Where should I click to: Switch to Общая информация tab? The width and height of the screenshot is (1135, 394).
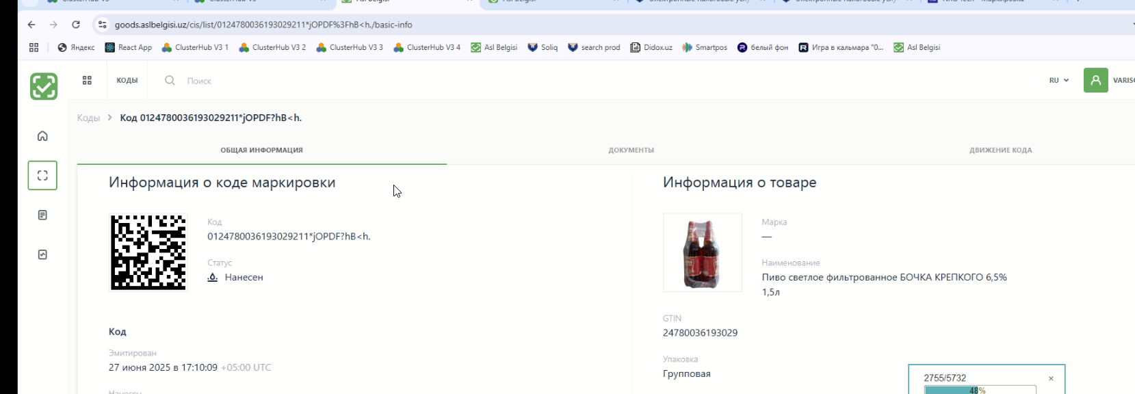click(x=261, y=150)
